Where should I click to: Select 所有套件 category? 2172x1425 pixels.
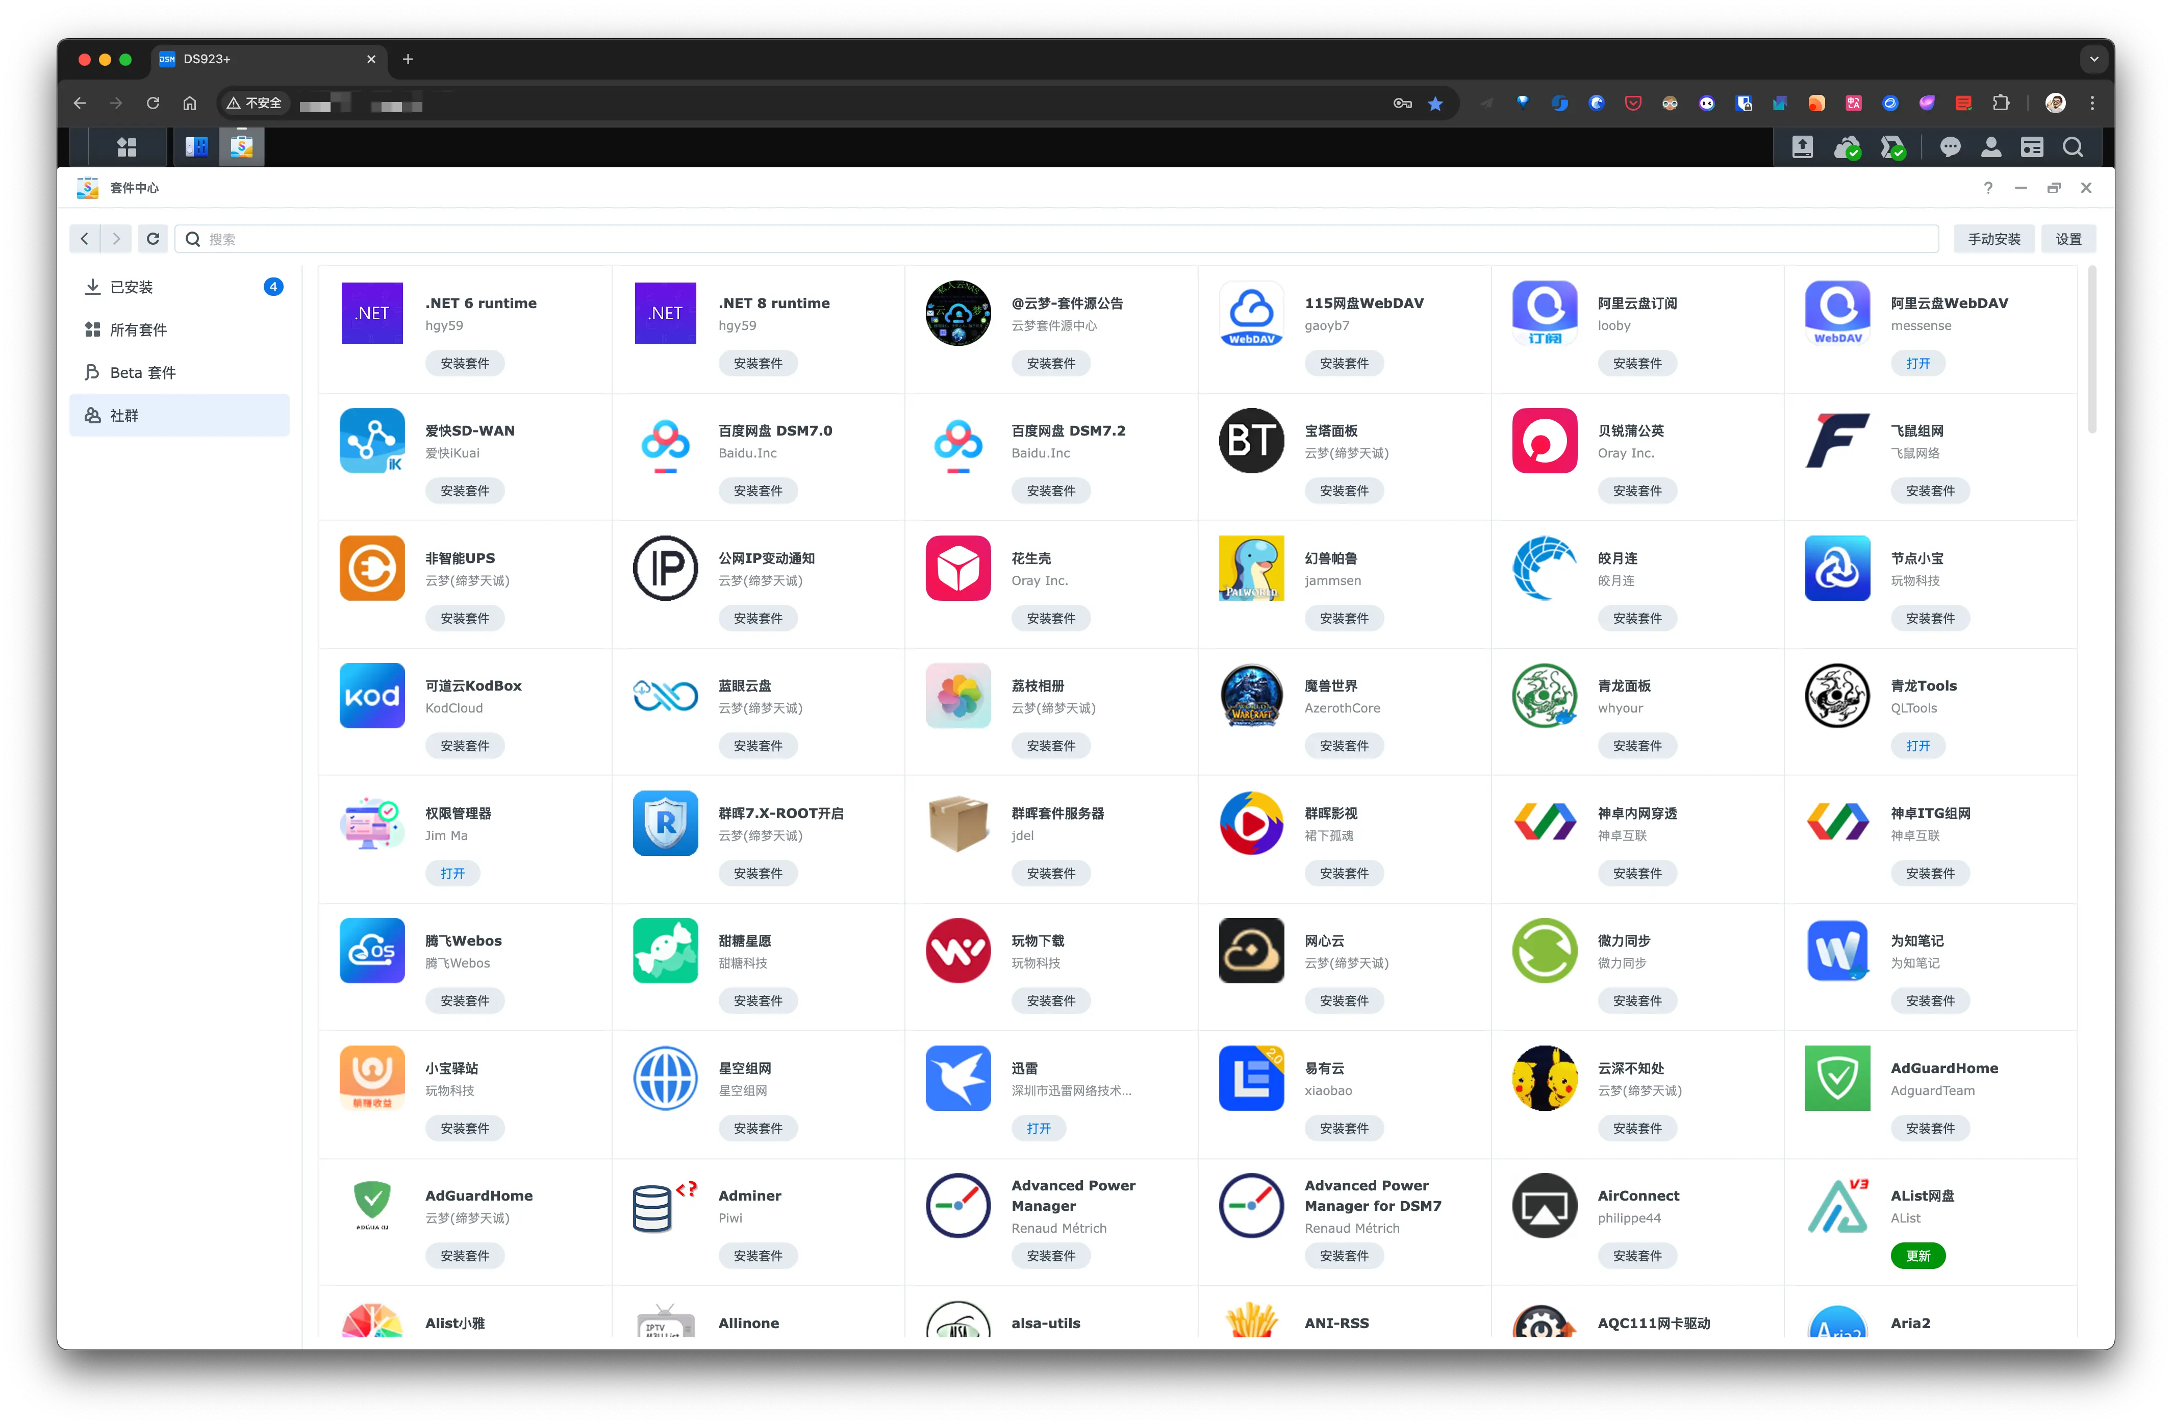coord(139,330)
